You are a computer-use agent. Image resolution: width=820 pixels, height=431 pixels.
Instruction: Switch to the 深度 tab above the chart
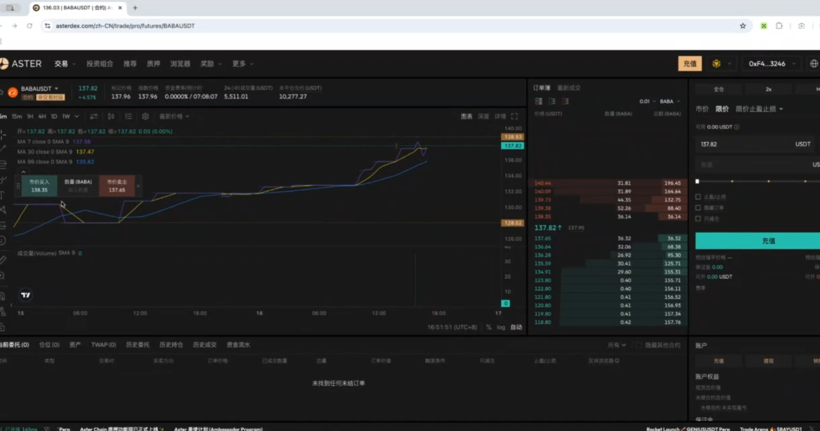pyautogui.click(x=483, y=116)
